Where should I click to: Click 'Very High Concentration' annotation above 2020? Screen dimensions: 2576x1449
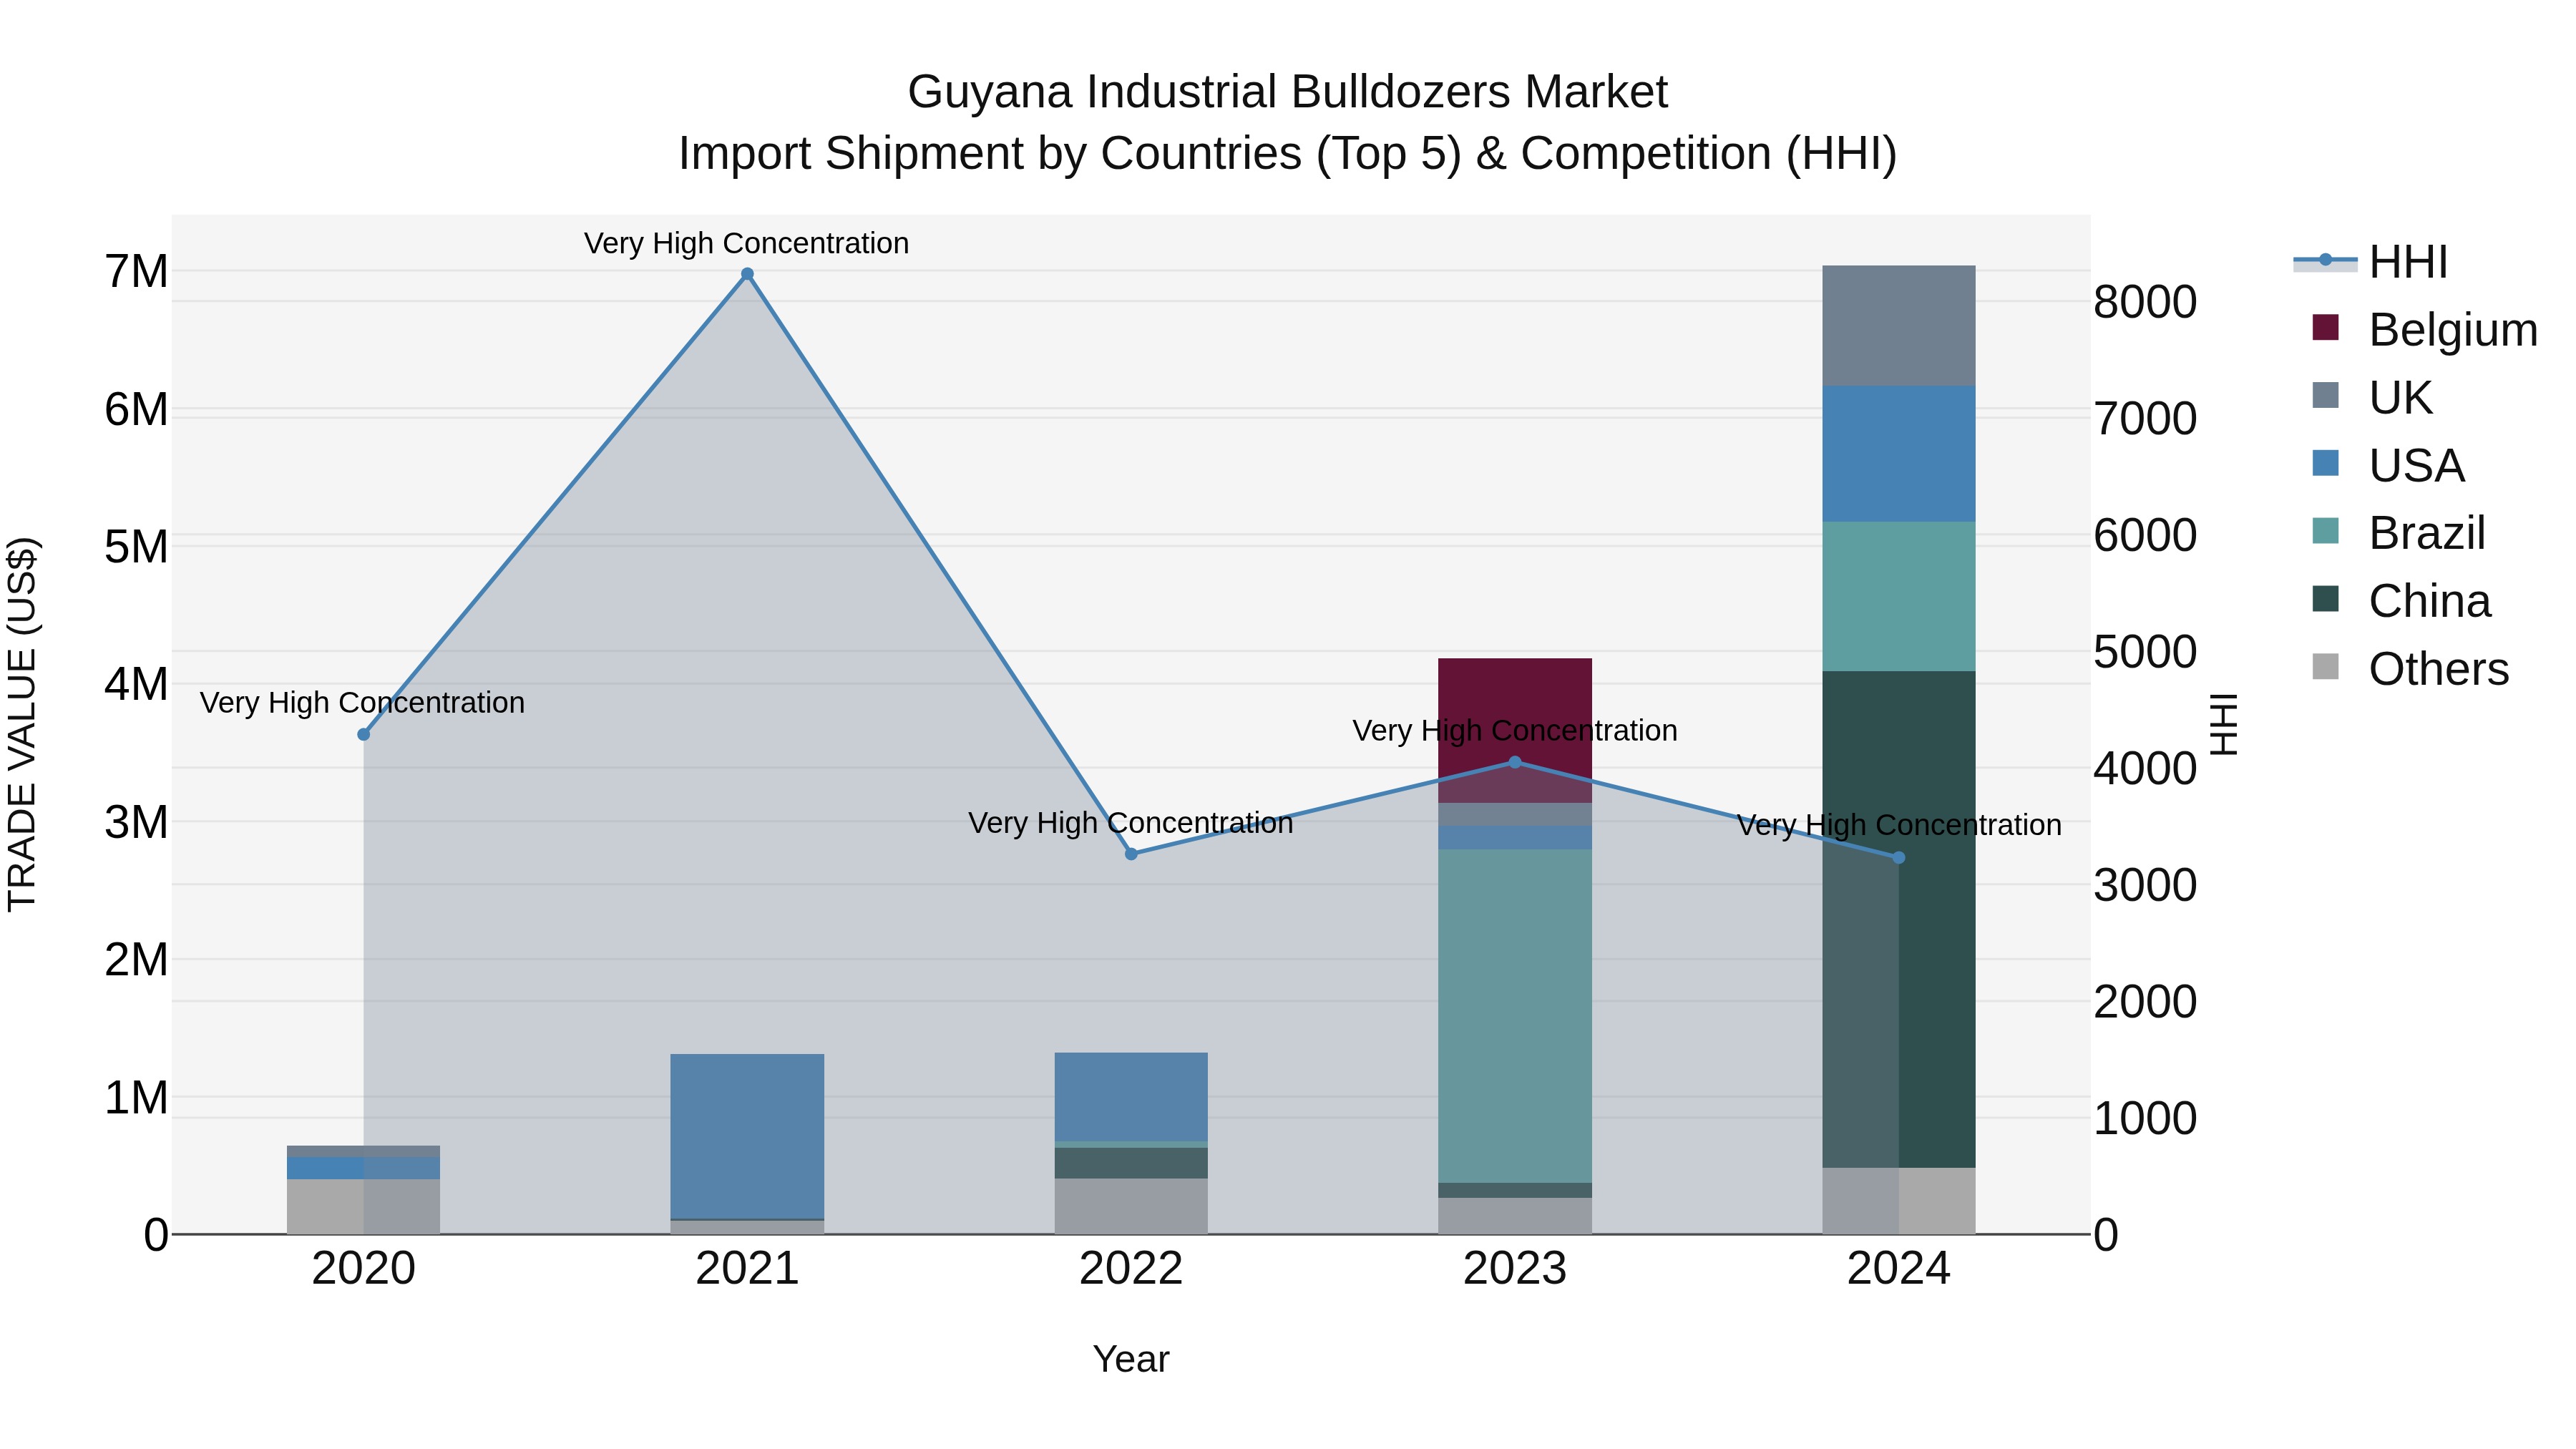tap(362, 703)
